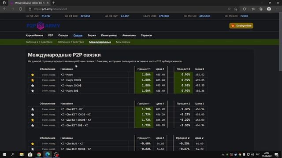Open browser extensions icon
Image resolution: width=282 pixels, height=158 pixels.
[x=245, y=9]
